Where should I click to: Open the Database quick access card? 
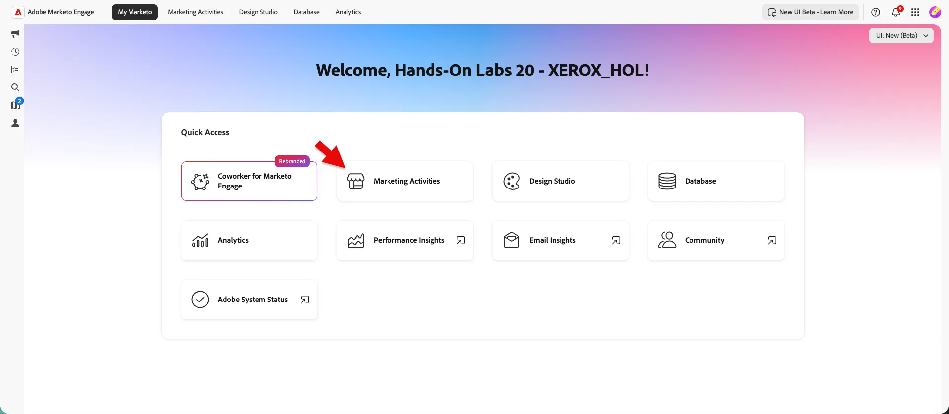pos(716,181)
